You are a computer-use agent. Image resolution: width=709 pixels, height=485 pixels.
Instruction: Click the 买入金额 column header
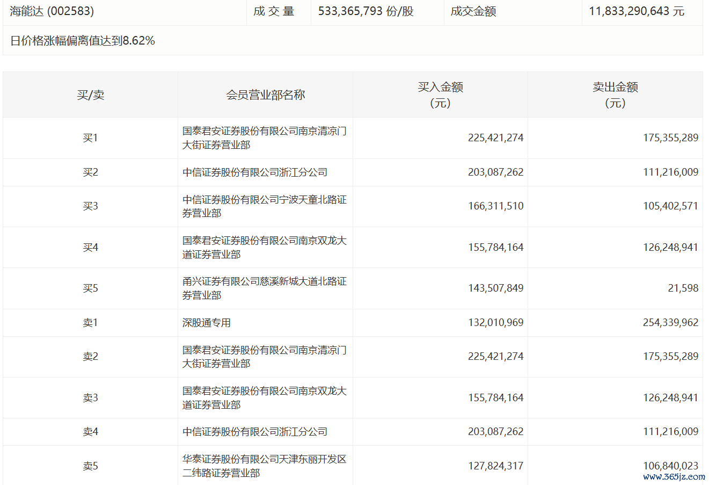[x=441, y=95]
